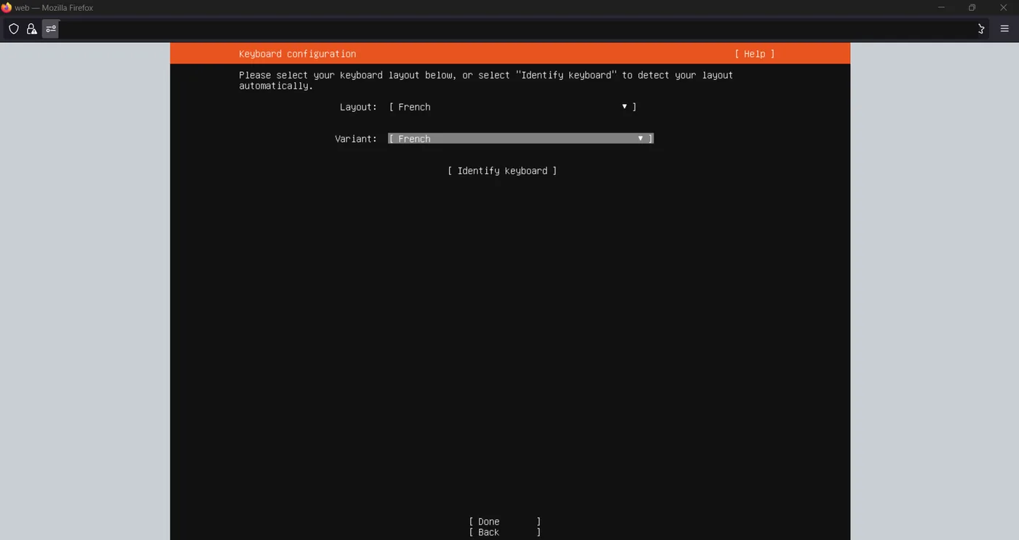The height and width of the screenshot is (540, 1019).
Task: Click the Firefox logo in the title bar
Action: click(x=7, y=8)
